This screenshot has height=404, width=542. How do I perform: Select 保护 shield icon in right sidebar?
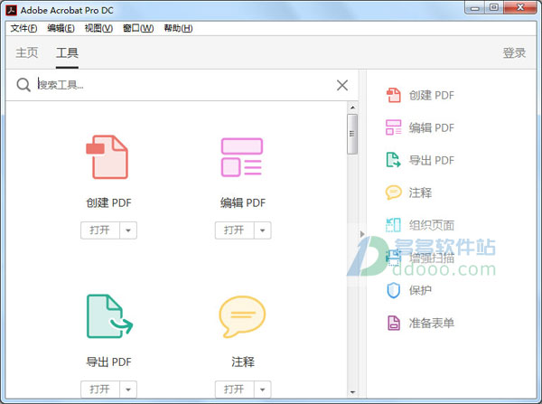click(393, 290)
